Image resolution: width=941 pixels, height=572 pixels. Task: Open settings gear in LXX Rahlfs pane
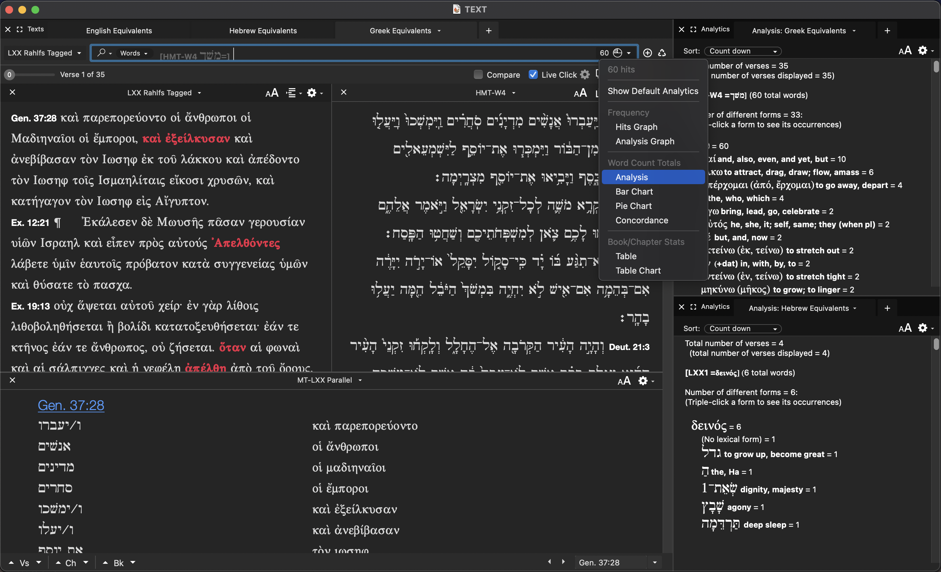pos(312,93)
